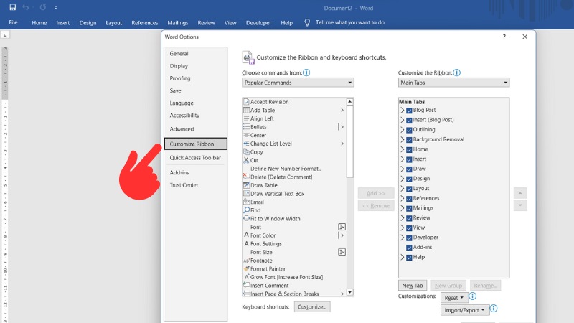The height and width of the screenshot is (323, 574).
Task: Click the keyboard shortcuts Customize button
Action: tap(312, 307)
